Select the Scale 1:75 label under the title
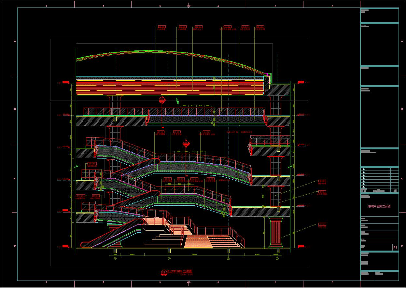406x288 pixels. click(x=186, y=275)
